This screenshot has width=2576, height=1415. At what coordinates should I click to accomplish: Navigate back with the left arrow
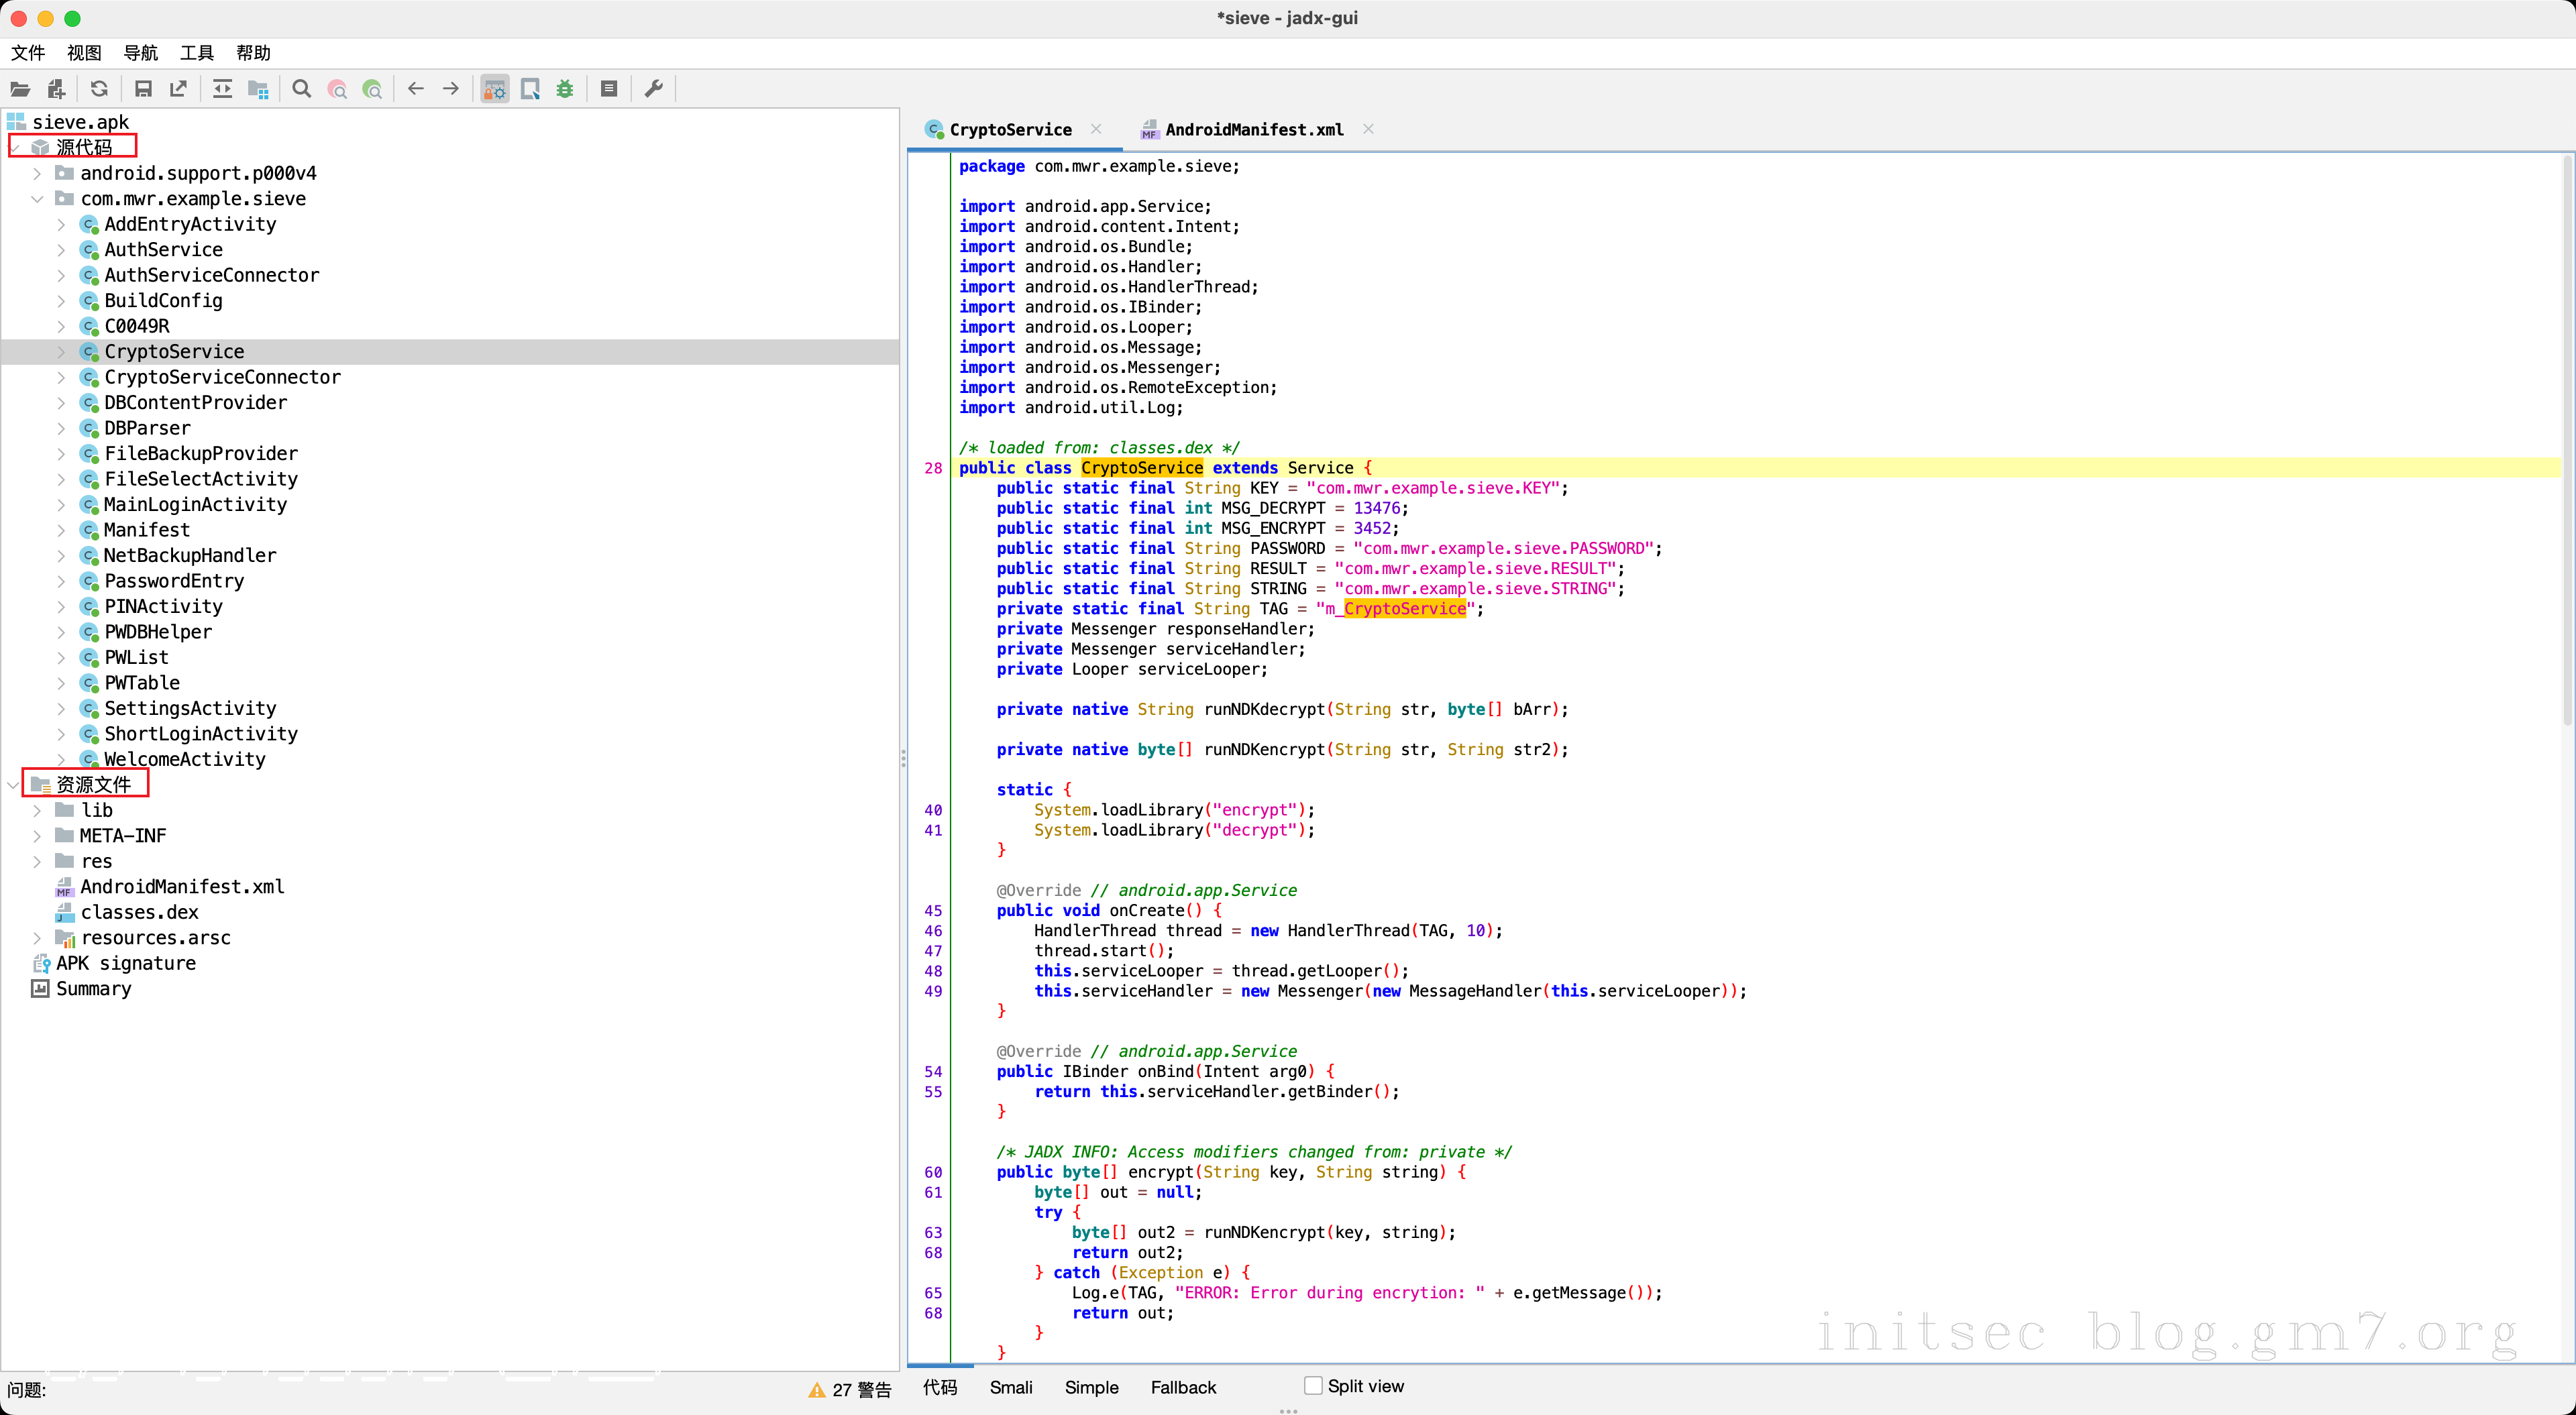[x=416, y=89]
